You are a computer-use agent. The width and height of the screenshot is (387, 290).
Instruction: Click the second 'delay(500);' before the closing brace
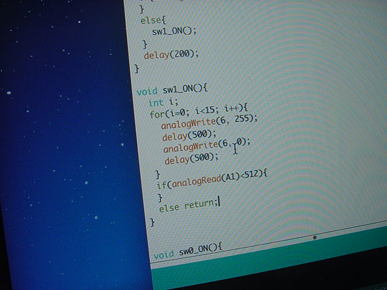point(192,158)
